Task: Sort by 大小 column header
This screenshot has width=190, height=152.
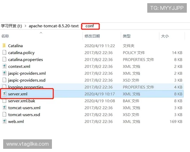Action: point(165,36)
